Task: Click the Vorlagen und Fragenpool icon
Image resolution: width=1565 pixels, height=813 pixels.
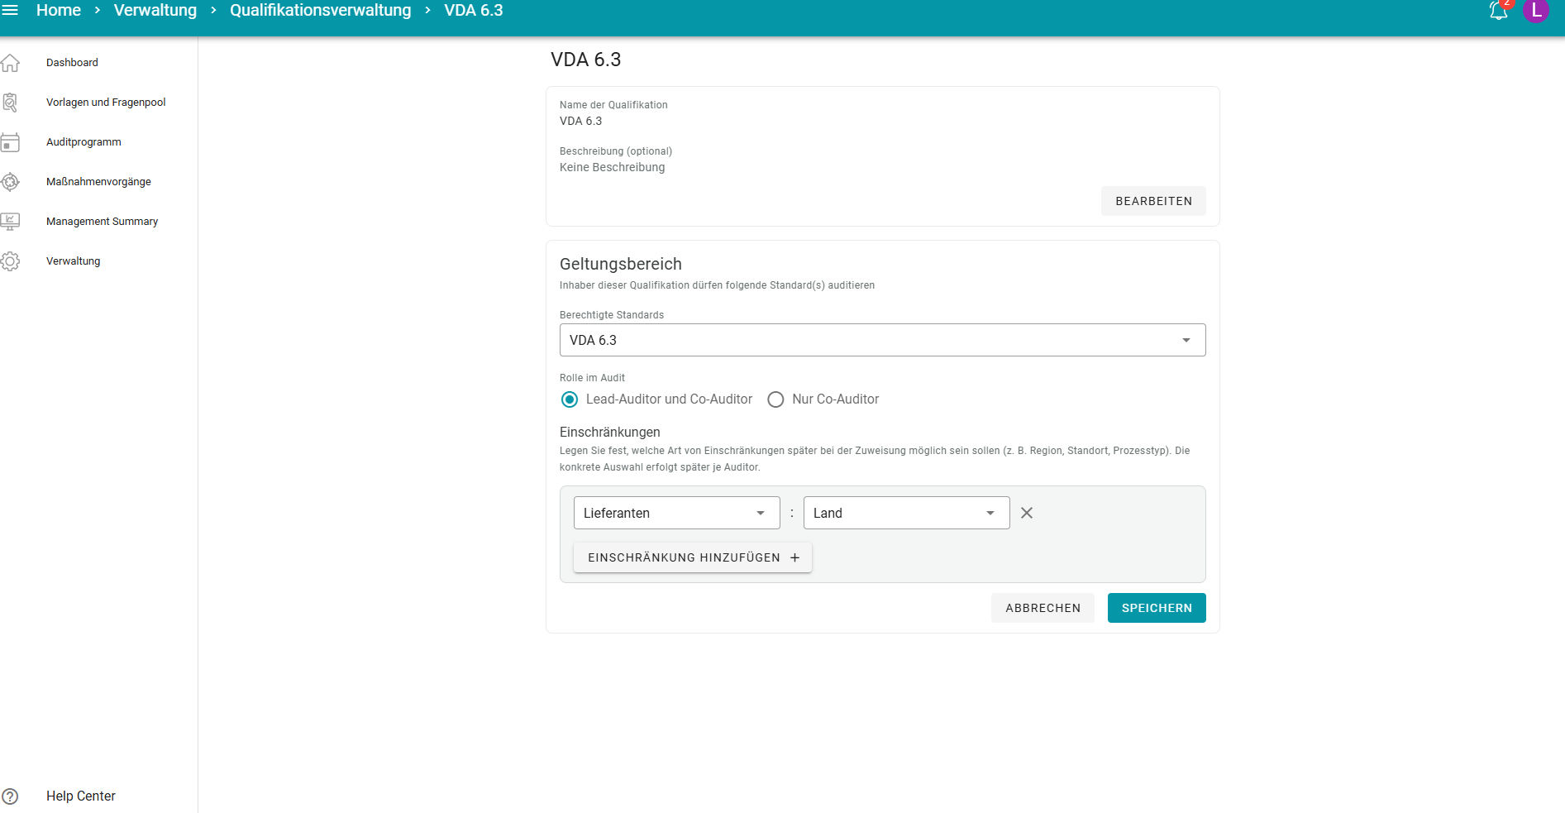Action: 10,103
